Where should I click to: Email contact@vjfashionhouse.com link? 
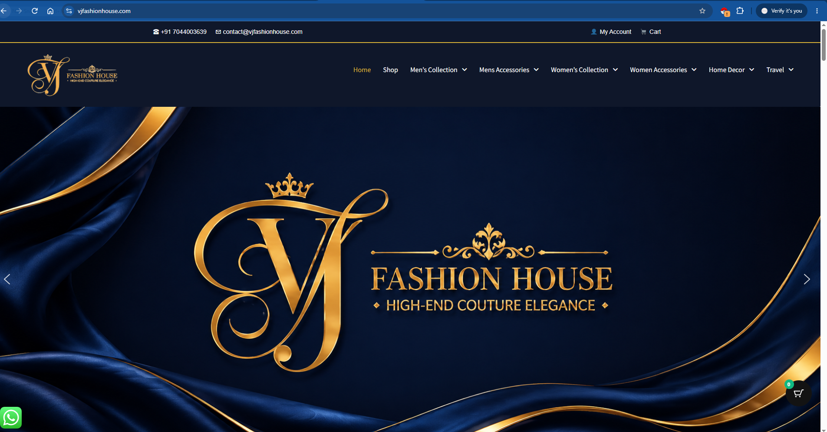263,32
